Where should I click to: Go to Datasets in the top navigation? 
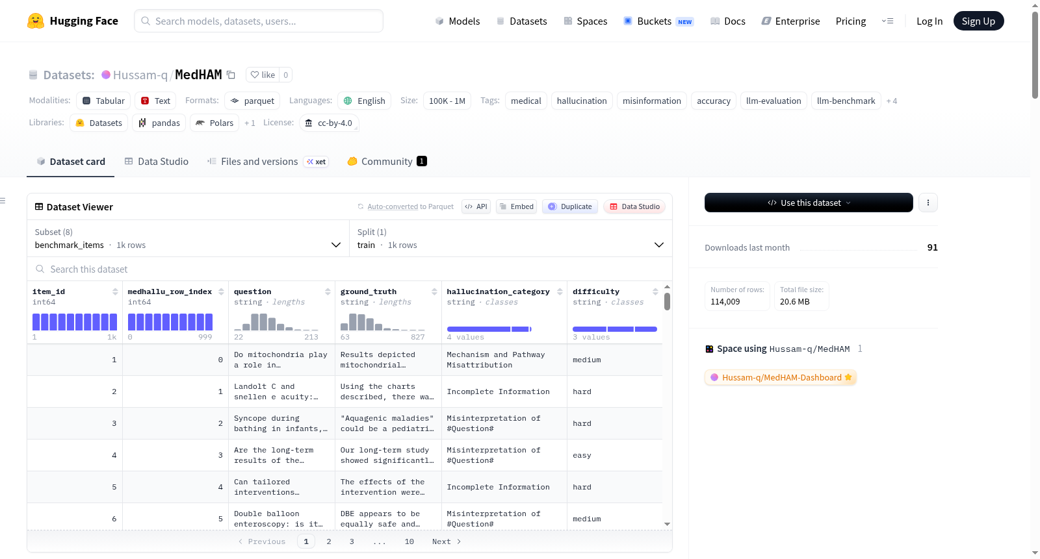pos(521,21)
